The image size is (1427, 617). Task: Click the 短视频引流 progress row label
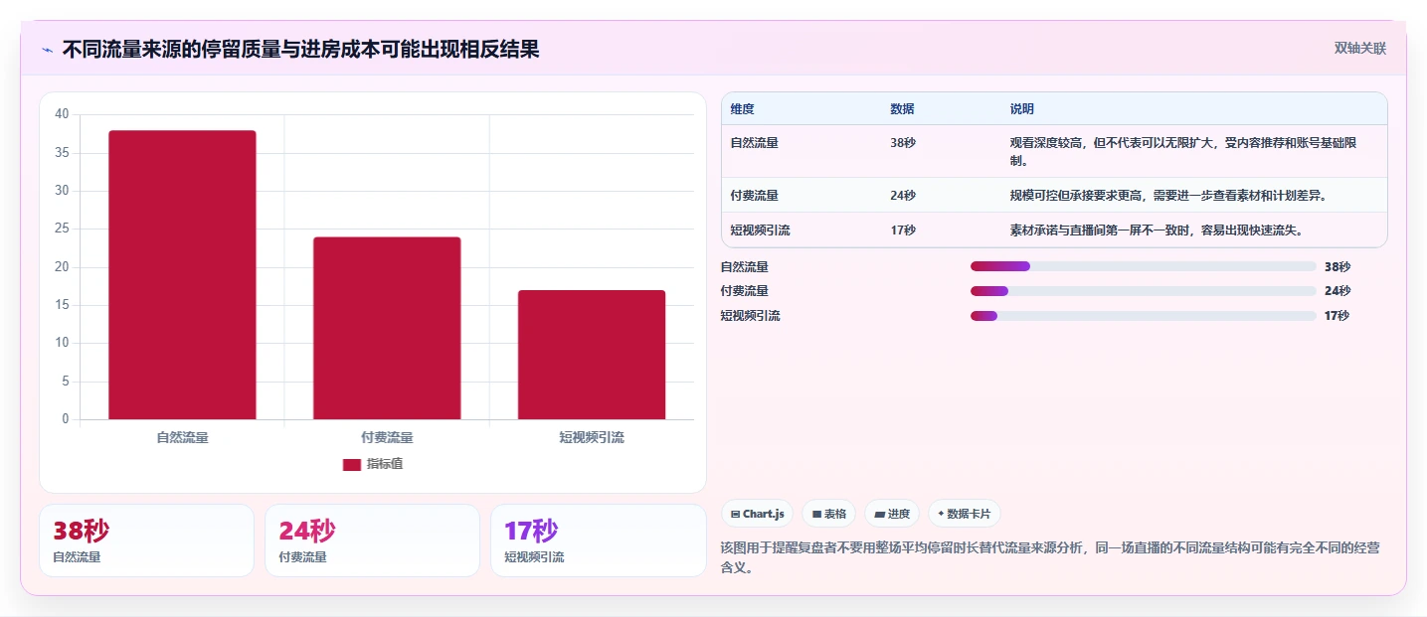click(751, 316)
